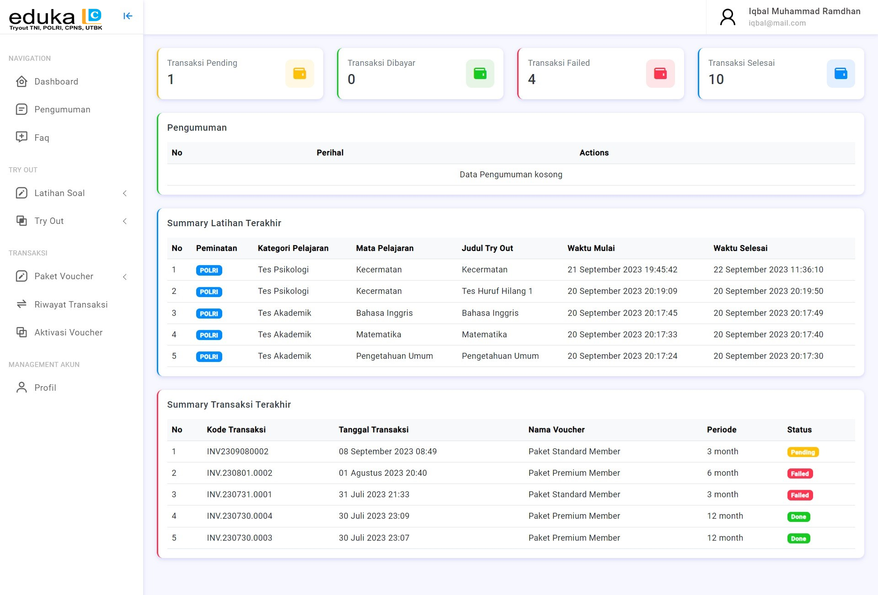
Task: Click the red Transaksi Failed wallet icon
Action: (660, 73)
